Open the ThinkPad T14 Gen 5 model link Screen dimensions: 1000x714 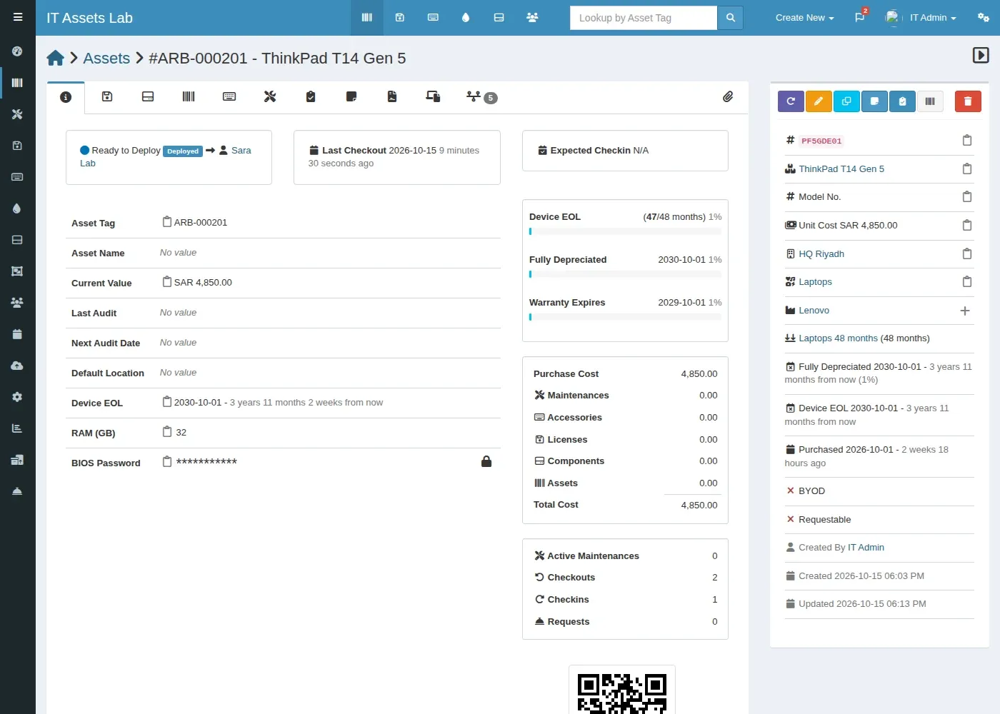[x=841, y=169]
